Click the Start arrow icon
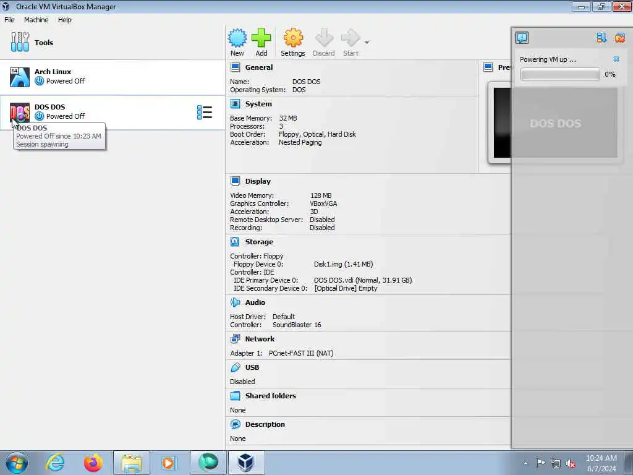 [350, 38]
